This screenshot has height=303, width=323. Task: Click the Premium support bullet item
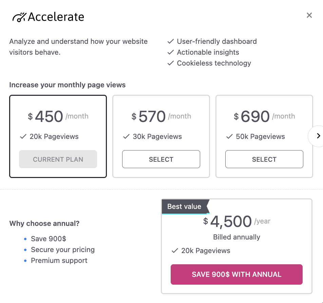59,261
